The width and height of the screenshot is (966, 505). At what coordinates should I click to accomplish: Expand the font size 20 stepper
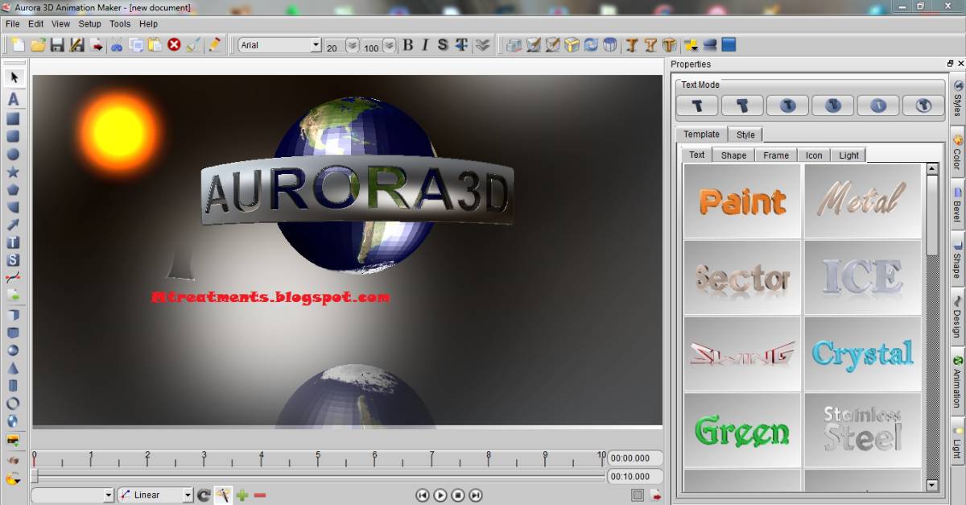[x=352, y=45]
